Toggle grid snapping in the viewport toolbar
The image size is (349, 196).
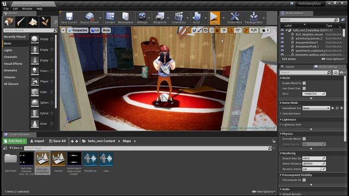[x=217, y=30]
